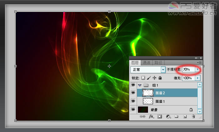
Task: Hide the 图层 2 layer
Action: tap(133, 92)
